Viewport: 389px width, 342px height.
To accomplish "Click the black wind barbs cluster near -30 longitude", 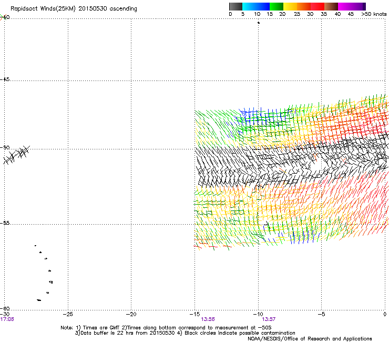I will 16,155.
